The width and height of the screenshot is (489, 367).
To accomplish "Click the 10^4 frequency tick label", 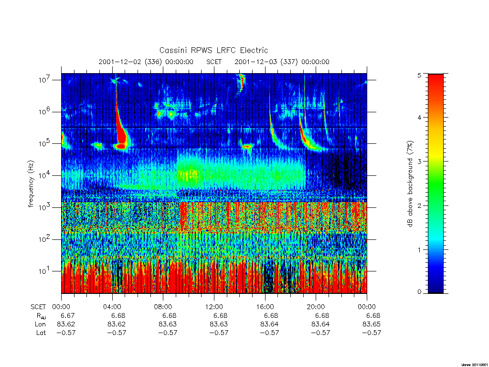I will 44,175.
